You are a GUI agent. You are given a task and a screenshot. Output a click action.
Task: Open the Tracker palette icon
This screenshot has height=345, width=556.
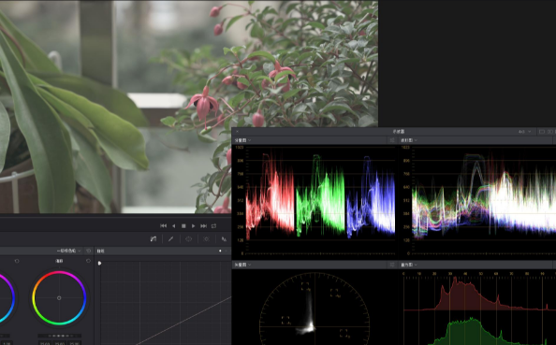click(x=206, y=239)
